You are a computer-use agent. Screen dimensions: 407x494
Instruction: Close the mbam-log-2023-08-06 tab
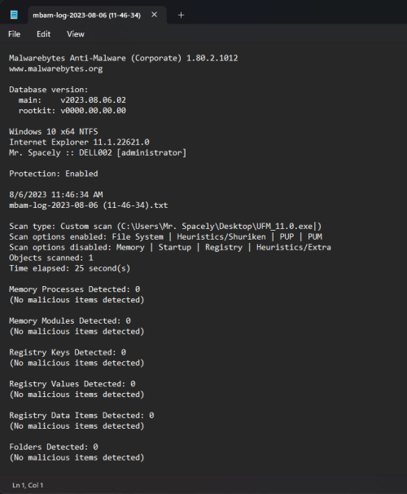click(x=154, y=15)
